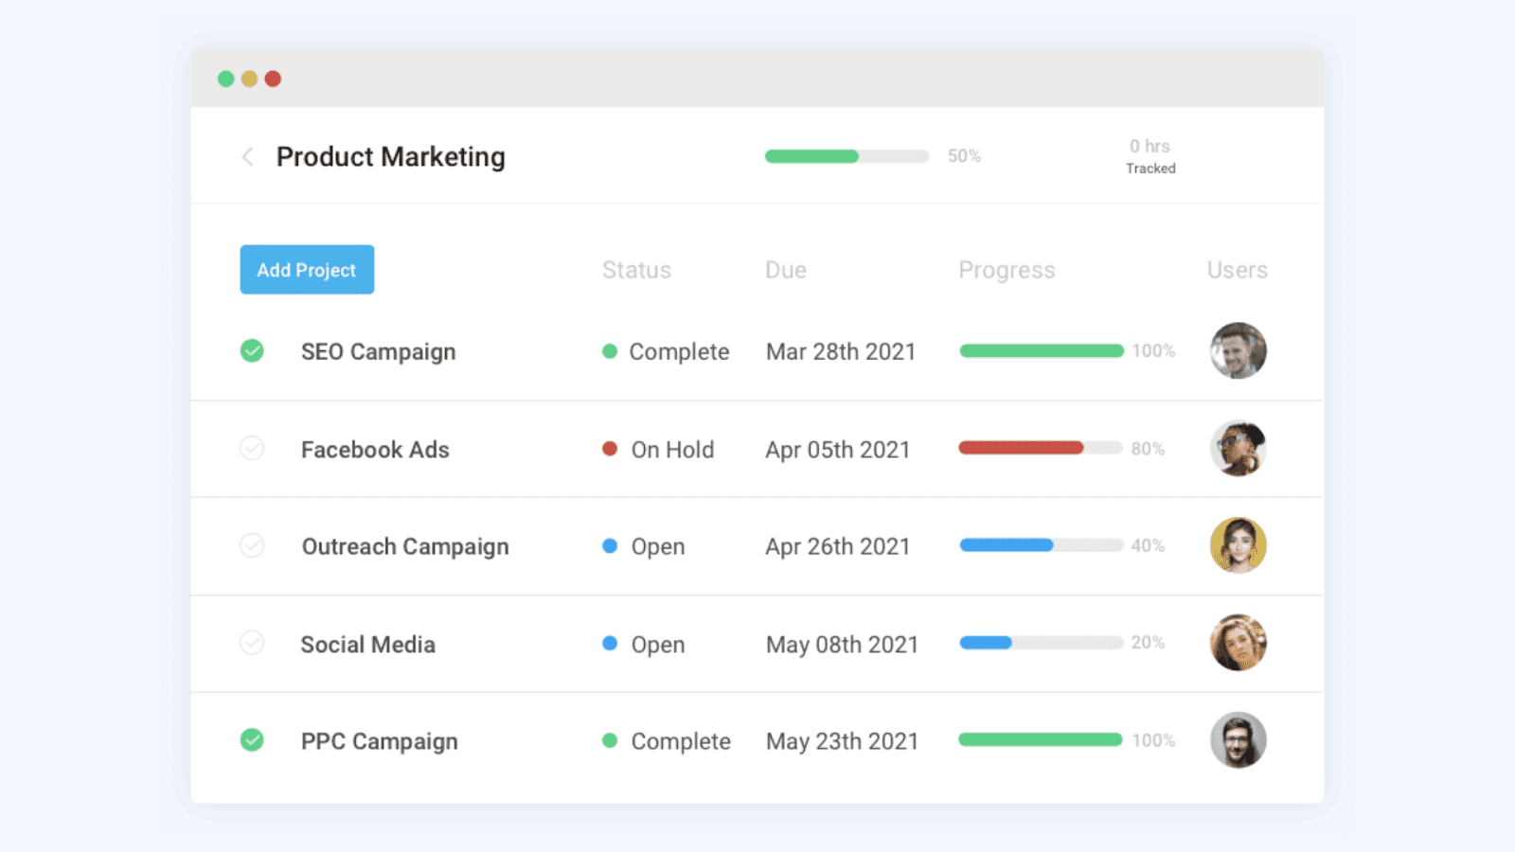
Task: Click the green window control dot
Action: (225, 79)
